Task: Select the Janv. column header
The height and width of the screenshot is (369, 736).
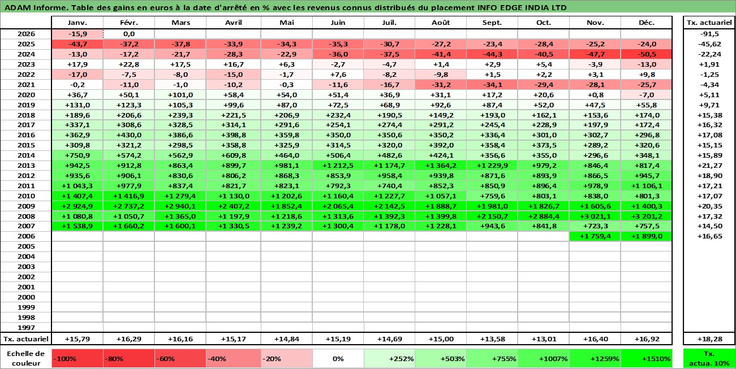Action: 77,23
